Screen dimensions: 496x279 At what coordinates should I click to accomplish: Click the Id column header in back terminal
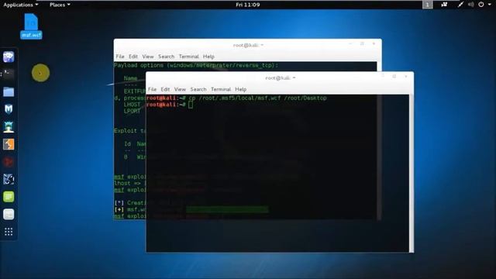tap(127, 143)
